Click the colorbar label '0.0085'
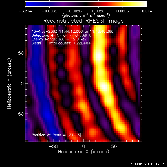 click(x=123, y=11)
